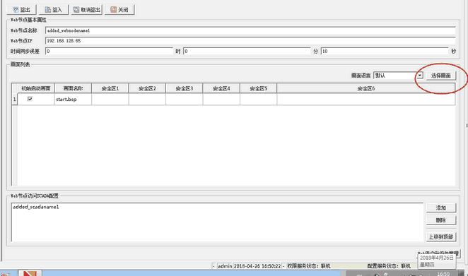Screen dimensions: 468x276
Task: Click the 上移到顶部 button
Action: (x=441, y=236)
